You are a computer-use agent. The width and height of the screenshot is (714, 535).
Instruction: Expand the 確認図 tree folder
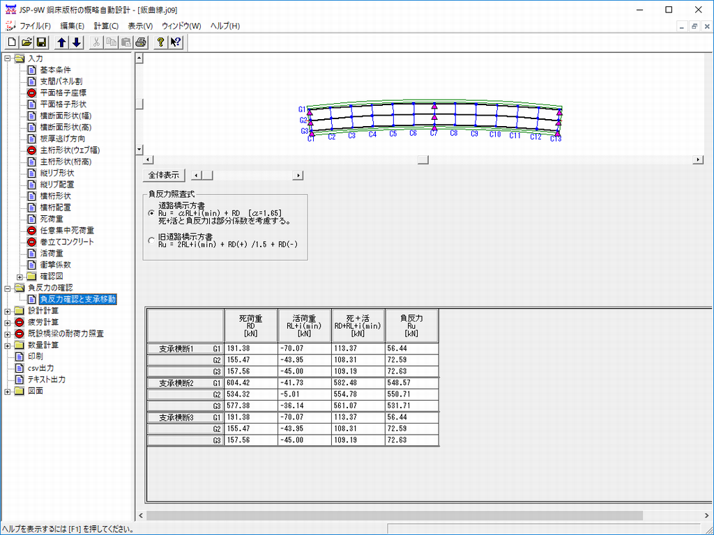(x=20, y=277)
